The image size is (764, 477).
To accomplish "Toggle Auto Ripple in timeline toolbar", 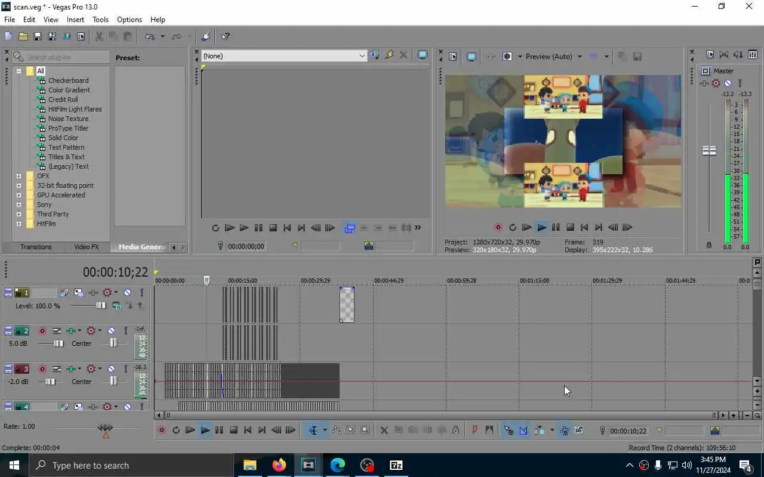I will click(x=540, y=430).
